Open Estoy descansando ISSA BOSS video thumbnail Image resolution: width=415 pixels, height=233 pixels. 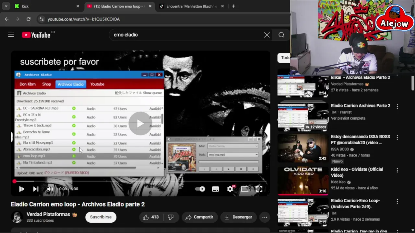[303, 148]
